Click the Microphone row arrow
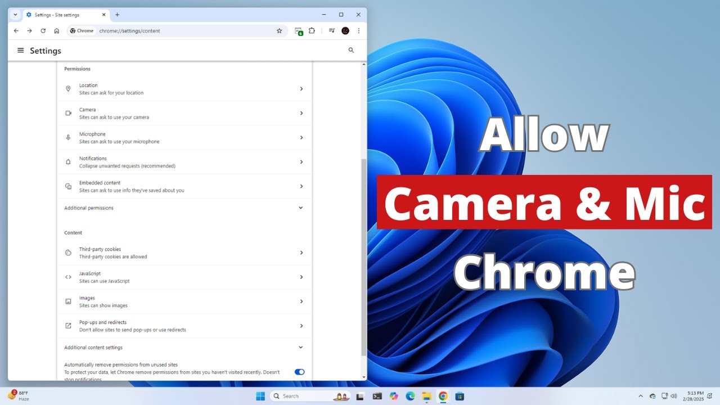720x405 pixels. click(x=301, y=138)
